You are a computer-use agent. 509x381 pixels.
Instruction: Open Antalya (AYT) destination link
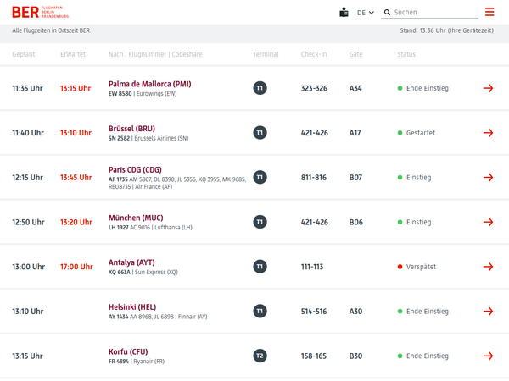point(131,262)
